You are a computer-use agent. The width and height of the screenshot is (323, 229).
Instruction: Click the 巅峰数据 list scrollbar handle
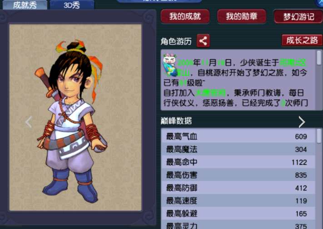click(319, 136)
